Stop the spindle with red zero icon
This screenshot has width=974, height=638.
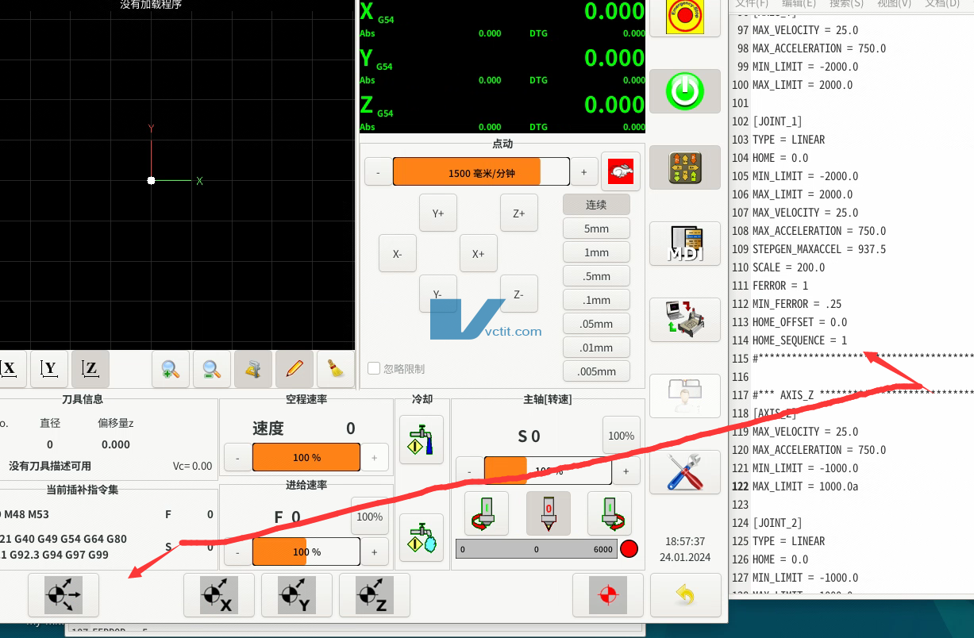point(548,513)
